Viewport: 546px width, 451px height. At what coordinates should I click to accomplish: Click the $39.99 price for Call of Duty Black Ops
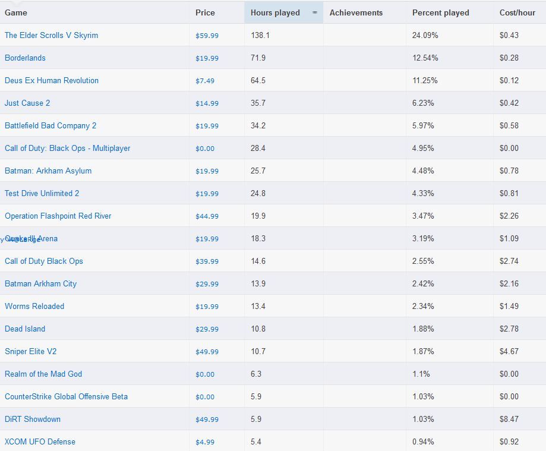point(207,261)
